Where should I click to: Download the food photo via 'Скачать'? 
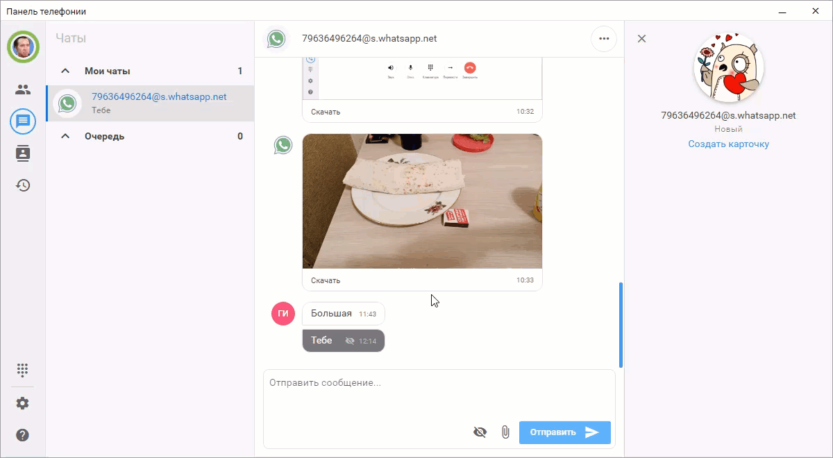pyautogui.click(x=326, y=280)
